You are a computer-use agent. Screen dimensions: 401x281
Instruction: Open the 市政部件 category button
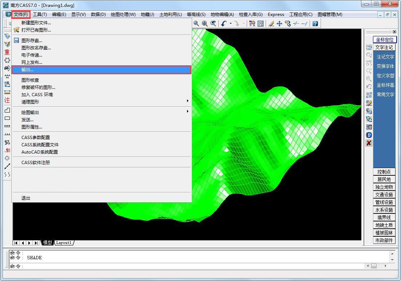click(x=384, y=240)
